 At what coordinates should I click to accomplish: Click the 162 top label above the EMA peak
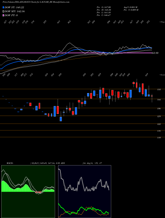[x=69, y=22]
